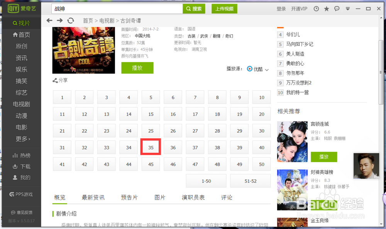Switch to 概览 tab
This screenshot has height=229, width=386.
[x=59, y=197]
